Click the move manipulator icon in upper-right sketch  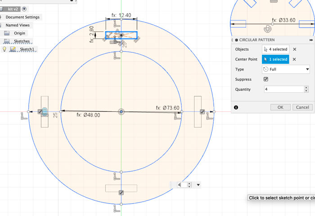click(267, 29)
